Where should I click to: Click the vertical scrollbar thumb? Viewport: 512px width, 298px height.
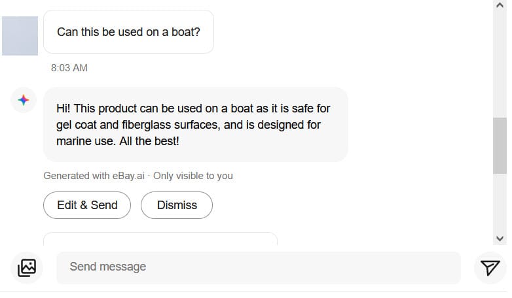click(500, 145)
